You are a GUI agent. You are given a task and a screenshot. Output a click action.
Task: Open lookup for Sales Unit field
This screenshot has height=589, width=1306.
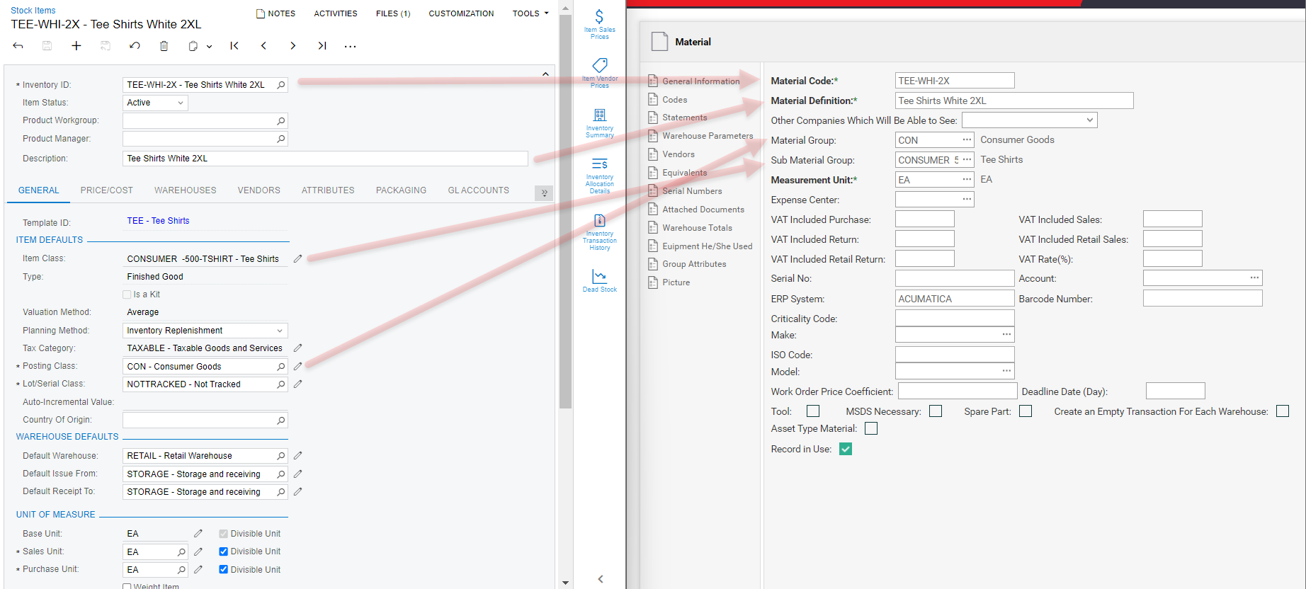click(181, 552)
